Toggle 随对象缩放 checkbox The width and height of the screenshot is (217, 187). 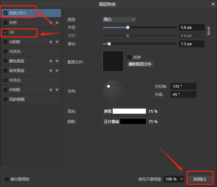coord(7,179)
